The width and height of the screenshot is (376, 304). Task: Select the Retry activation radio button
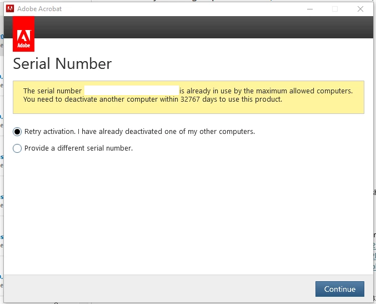click(x=17, y=132)
